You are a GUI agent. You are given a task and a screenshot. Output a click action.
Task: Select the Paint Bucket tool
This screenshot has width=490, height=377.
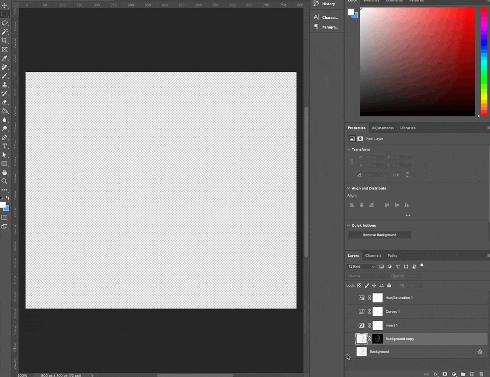5,111
